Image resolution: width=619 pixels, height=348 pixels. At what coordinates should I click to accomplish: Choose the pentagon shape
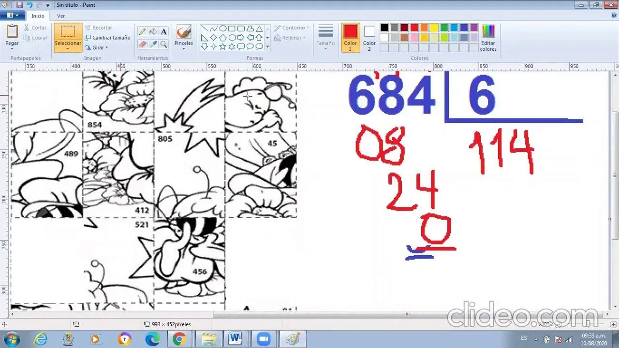(222, 38)
